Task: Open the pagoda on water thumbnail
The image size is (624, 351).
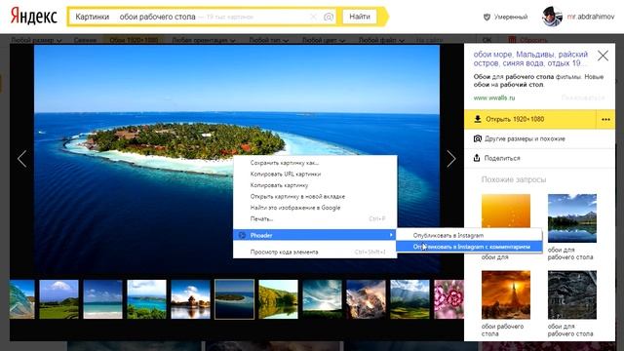Action: (x=190, y=299)
